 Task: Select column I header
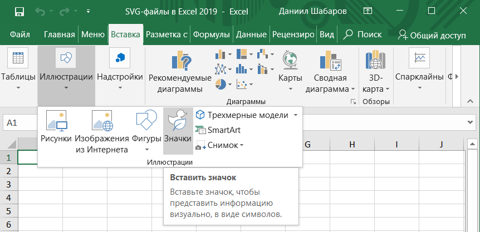pyautogui.click(x=396, y=144)
